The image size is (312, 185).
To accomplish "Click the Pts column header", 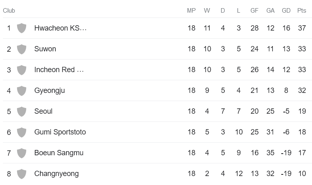I will point(302,11).
